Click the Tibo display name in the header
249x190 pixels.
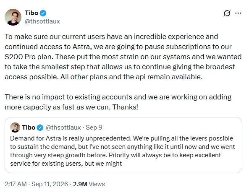pos(31,13)
